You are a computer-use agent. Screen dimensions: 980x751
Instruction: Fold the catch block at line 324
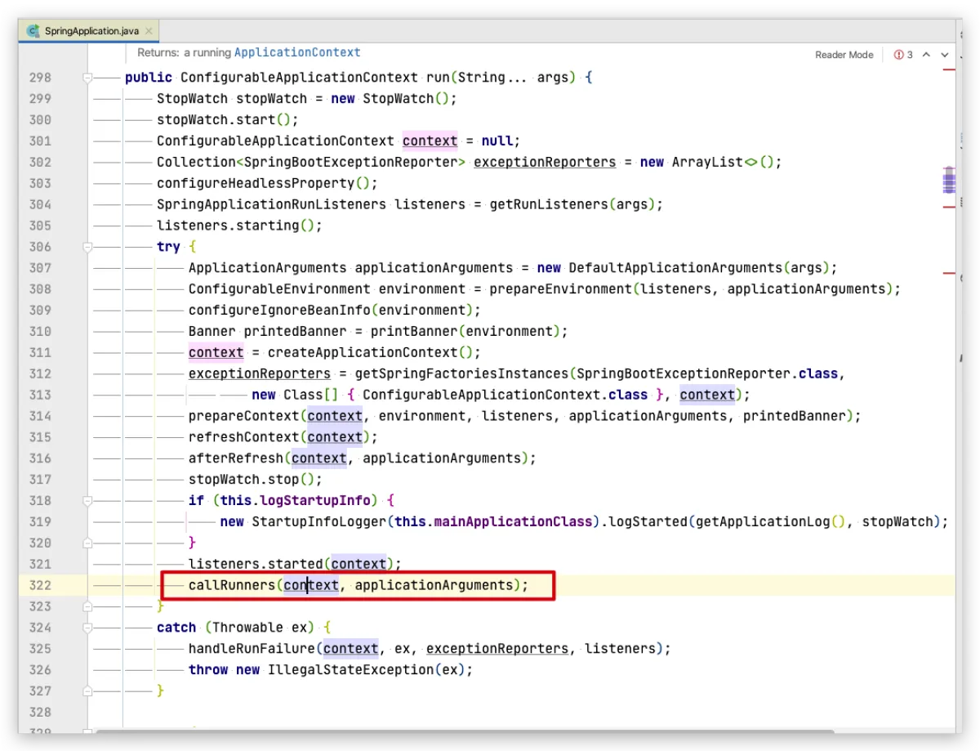point(87,628)
